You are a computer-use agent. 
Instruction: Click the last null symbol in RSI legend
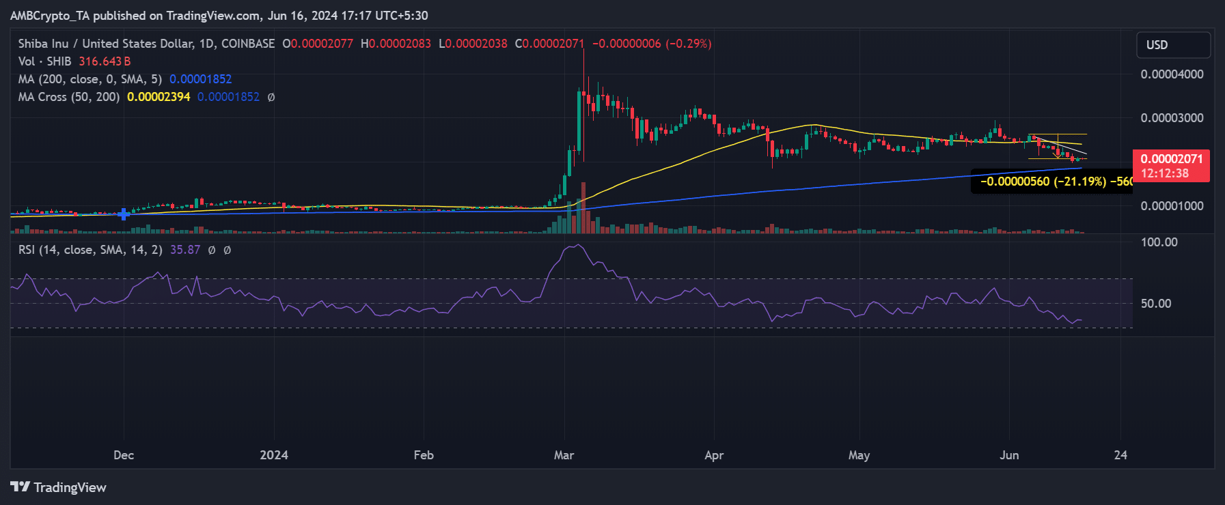point(228,250)
